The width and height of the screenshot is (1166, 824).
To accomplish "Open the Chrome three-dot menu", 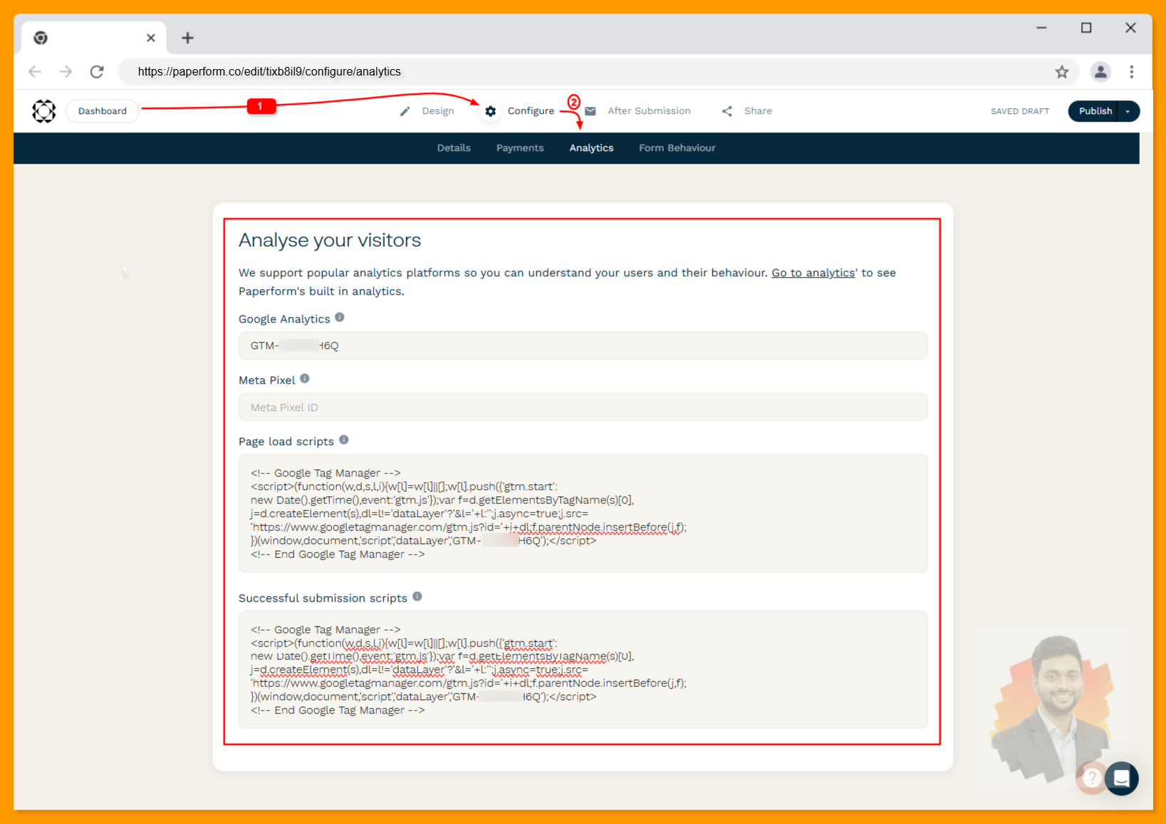I will [x=1132, y=71].
